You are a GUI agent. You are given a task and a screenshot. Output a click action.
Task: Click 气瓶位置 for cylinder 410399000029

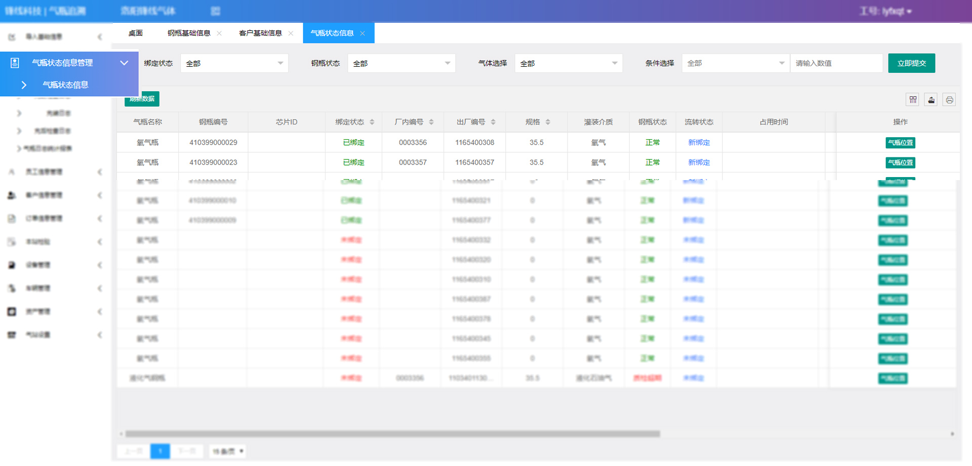pos(900,143)
